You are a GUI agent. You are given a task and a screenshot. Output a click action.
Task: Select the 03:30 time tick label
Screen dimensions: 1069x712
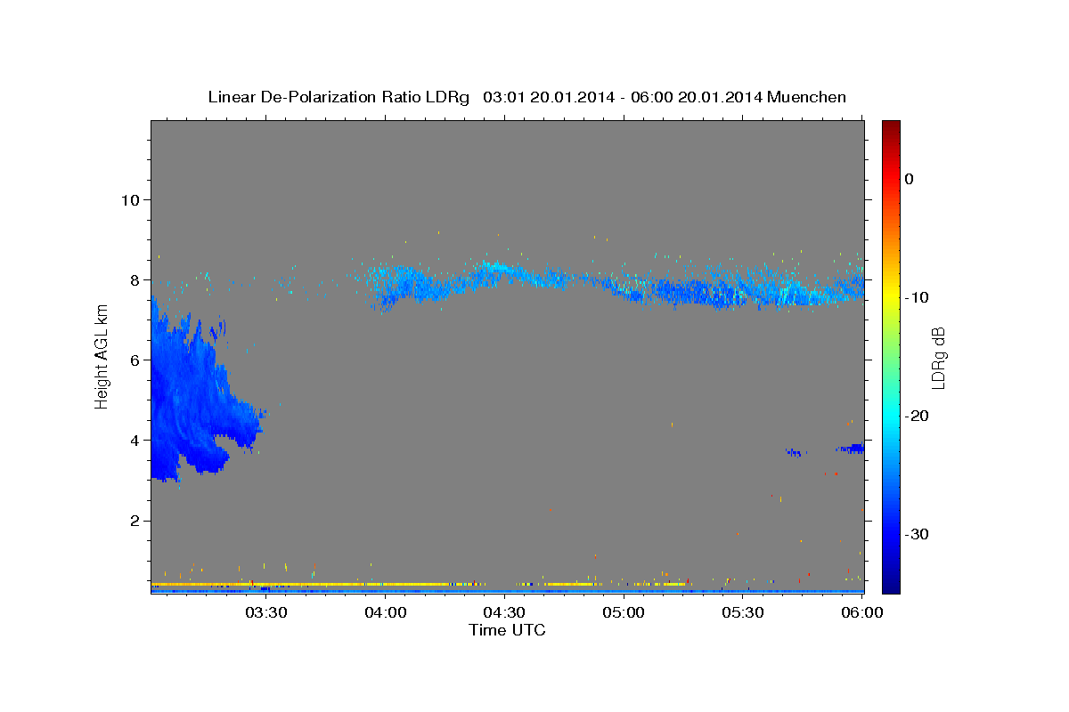coord(265,613)
